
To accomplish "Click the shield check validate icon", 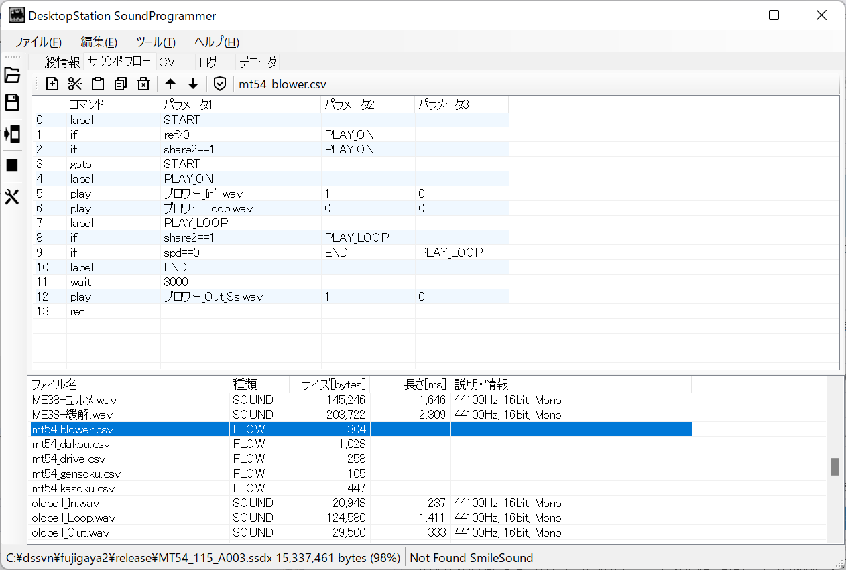I will tap(220, 84).
